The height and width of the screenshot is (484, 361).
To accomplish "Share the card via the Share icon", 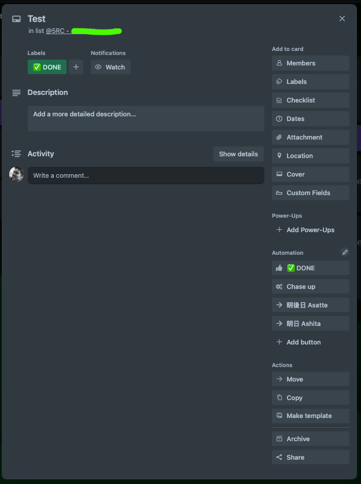I will pos(280,457).
